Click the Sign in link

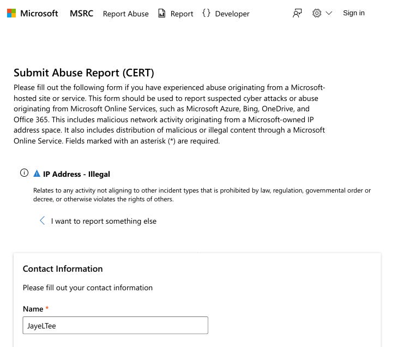pyautogui.click(x=354, y=13)
